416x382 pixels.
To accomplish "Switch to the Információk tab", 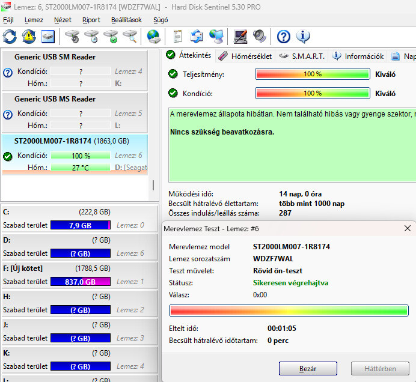I will tap(358, 56).
